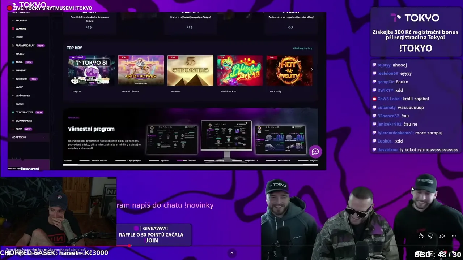Click the horizontal scrollbar under the banner
The width and height of the screenshot is (463, 260).
(190, 165)
